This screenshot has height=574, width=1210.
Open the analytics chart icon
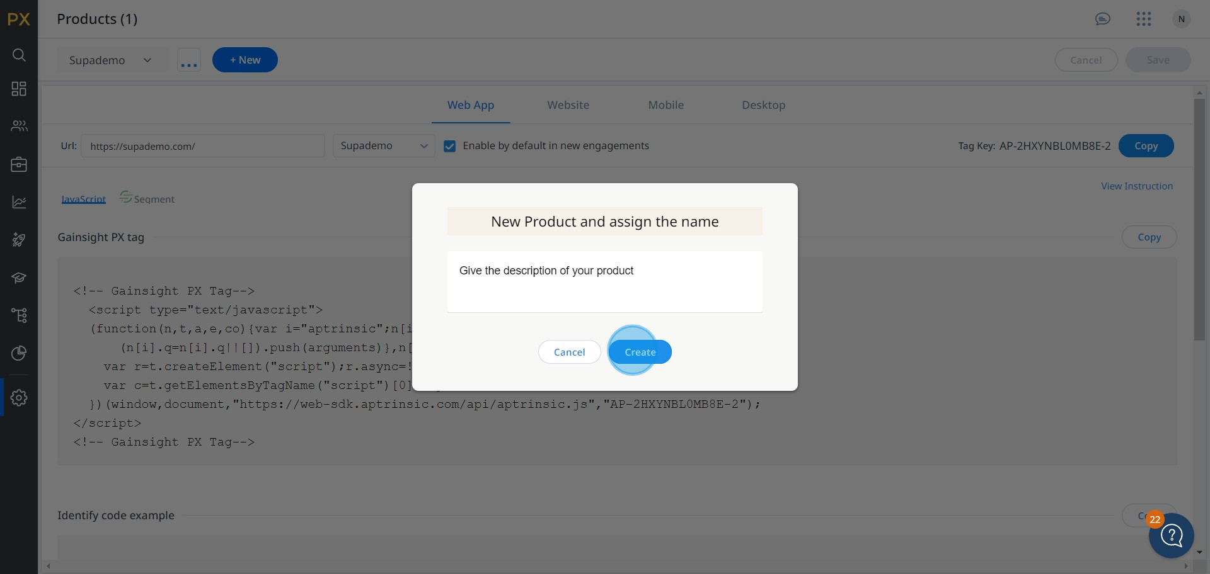pos(19,202)
